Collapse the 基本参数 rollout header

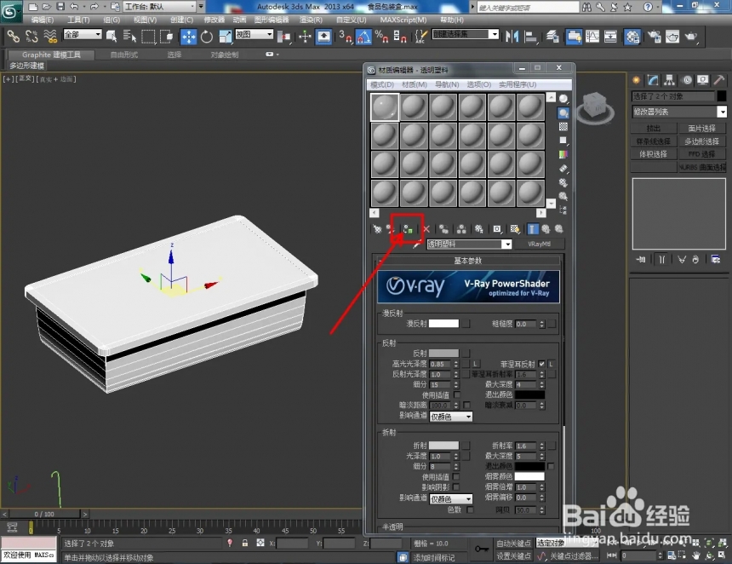point(468,260)
